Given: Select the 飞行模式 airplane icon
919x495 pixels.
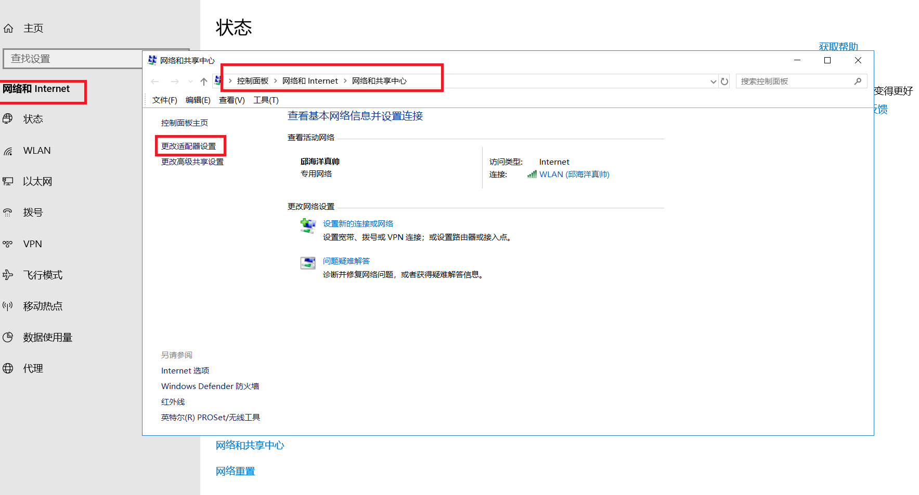Looking at the screenshot, I should tap(8, 274).
